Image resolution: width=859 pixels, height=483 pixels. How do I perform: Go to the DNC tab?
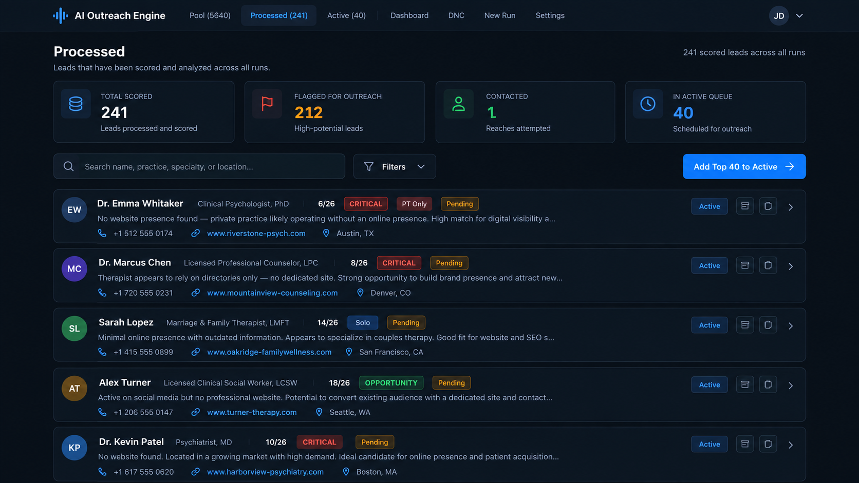[456, 15]
